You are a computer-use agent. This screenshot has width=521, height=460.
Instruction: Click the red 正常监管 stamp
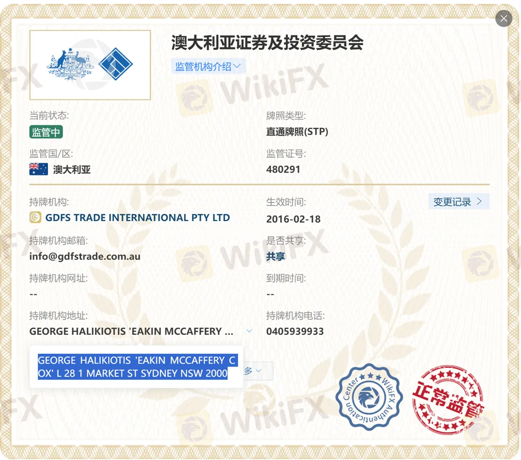447,400
